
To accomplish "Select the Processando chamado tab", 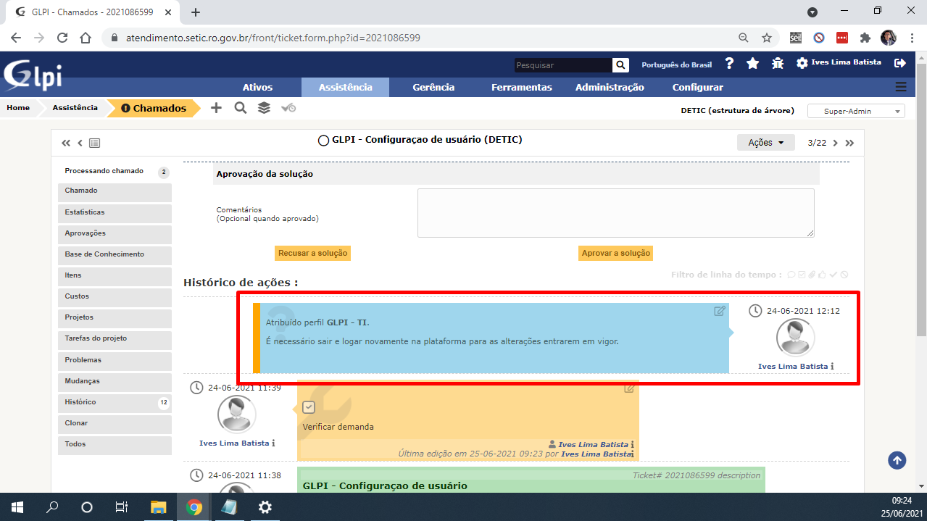I will (x=115, y=171).
